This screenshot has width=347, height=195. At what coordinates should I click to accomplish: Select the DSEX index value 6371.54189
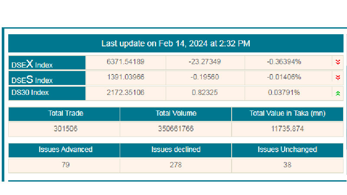125,62
